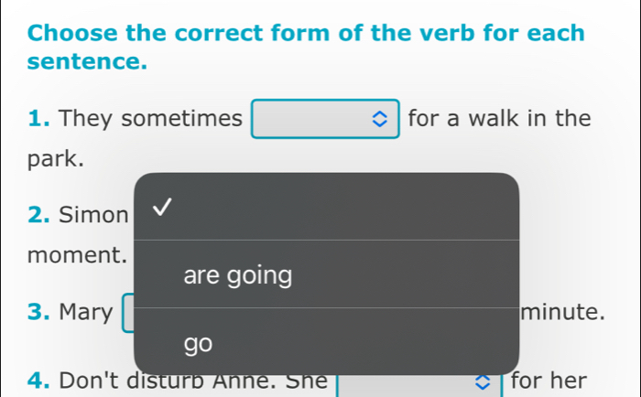
Task: Click the up-down chevron in sentence 1 dropdown
Action: [381, 120]
